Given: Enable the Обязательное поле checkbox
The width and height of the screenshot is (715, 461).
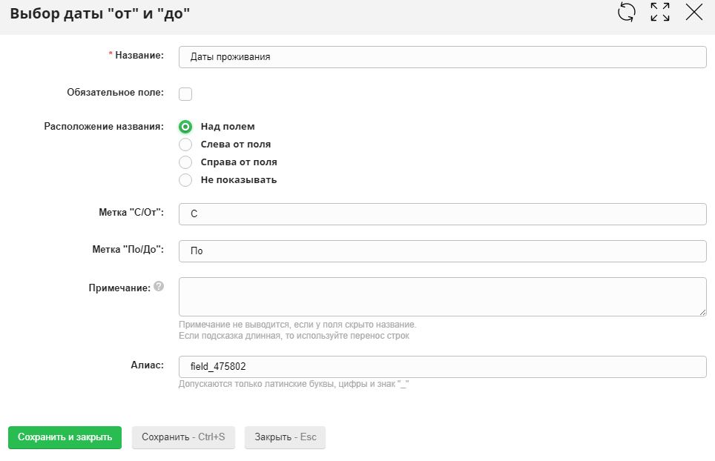Looking at the screenshot, I should pyautogui.click(x=185, y=94).
